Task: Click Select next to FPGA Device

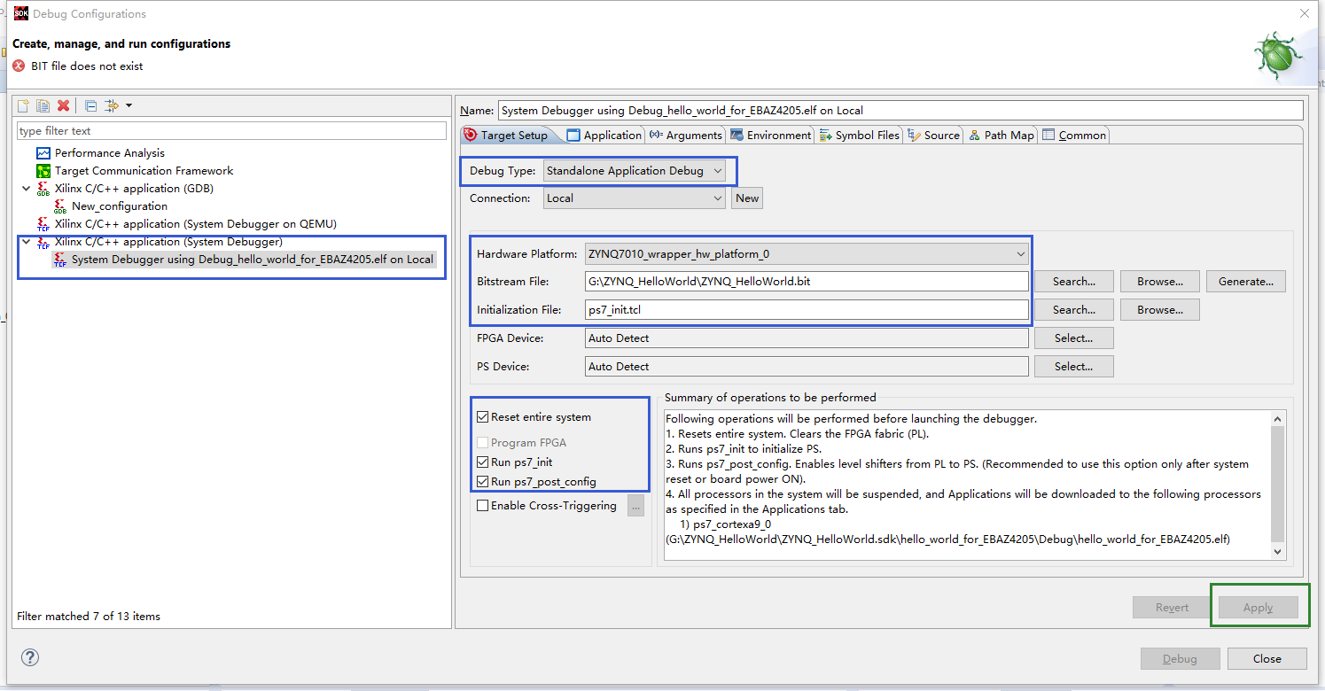Action: (x=1073, y=338)
